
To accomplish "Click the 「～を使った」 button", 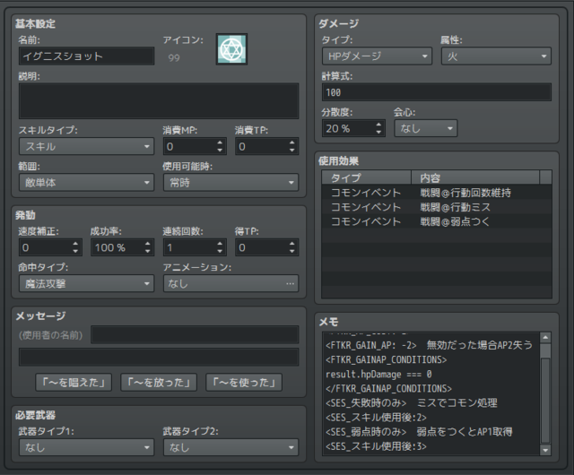I will pyautogui.click(x=244, y=383).
